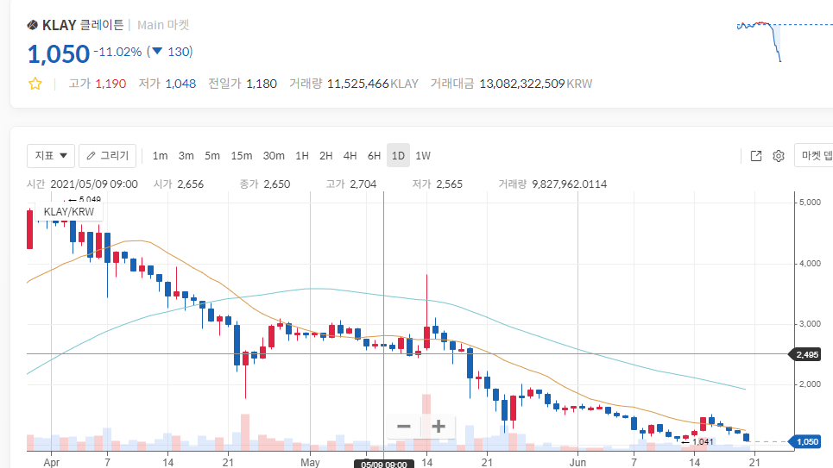Select the 2H chart interval
Screen dimensions: 833x468
click(x=325, y=156)
